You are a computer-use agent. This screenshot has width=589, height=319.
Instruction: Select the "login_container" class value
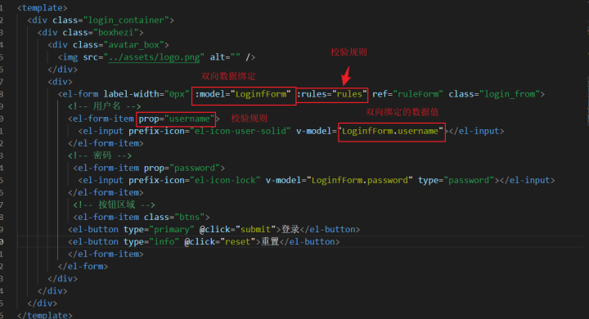[126, 20]
